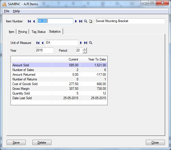Image resolution: width=171 pixels, height=150 pixels.
Task: Click the Delete button
Action: [42, 143]
